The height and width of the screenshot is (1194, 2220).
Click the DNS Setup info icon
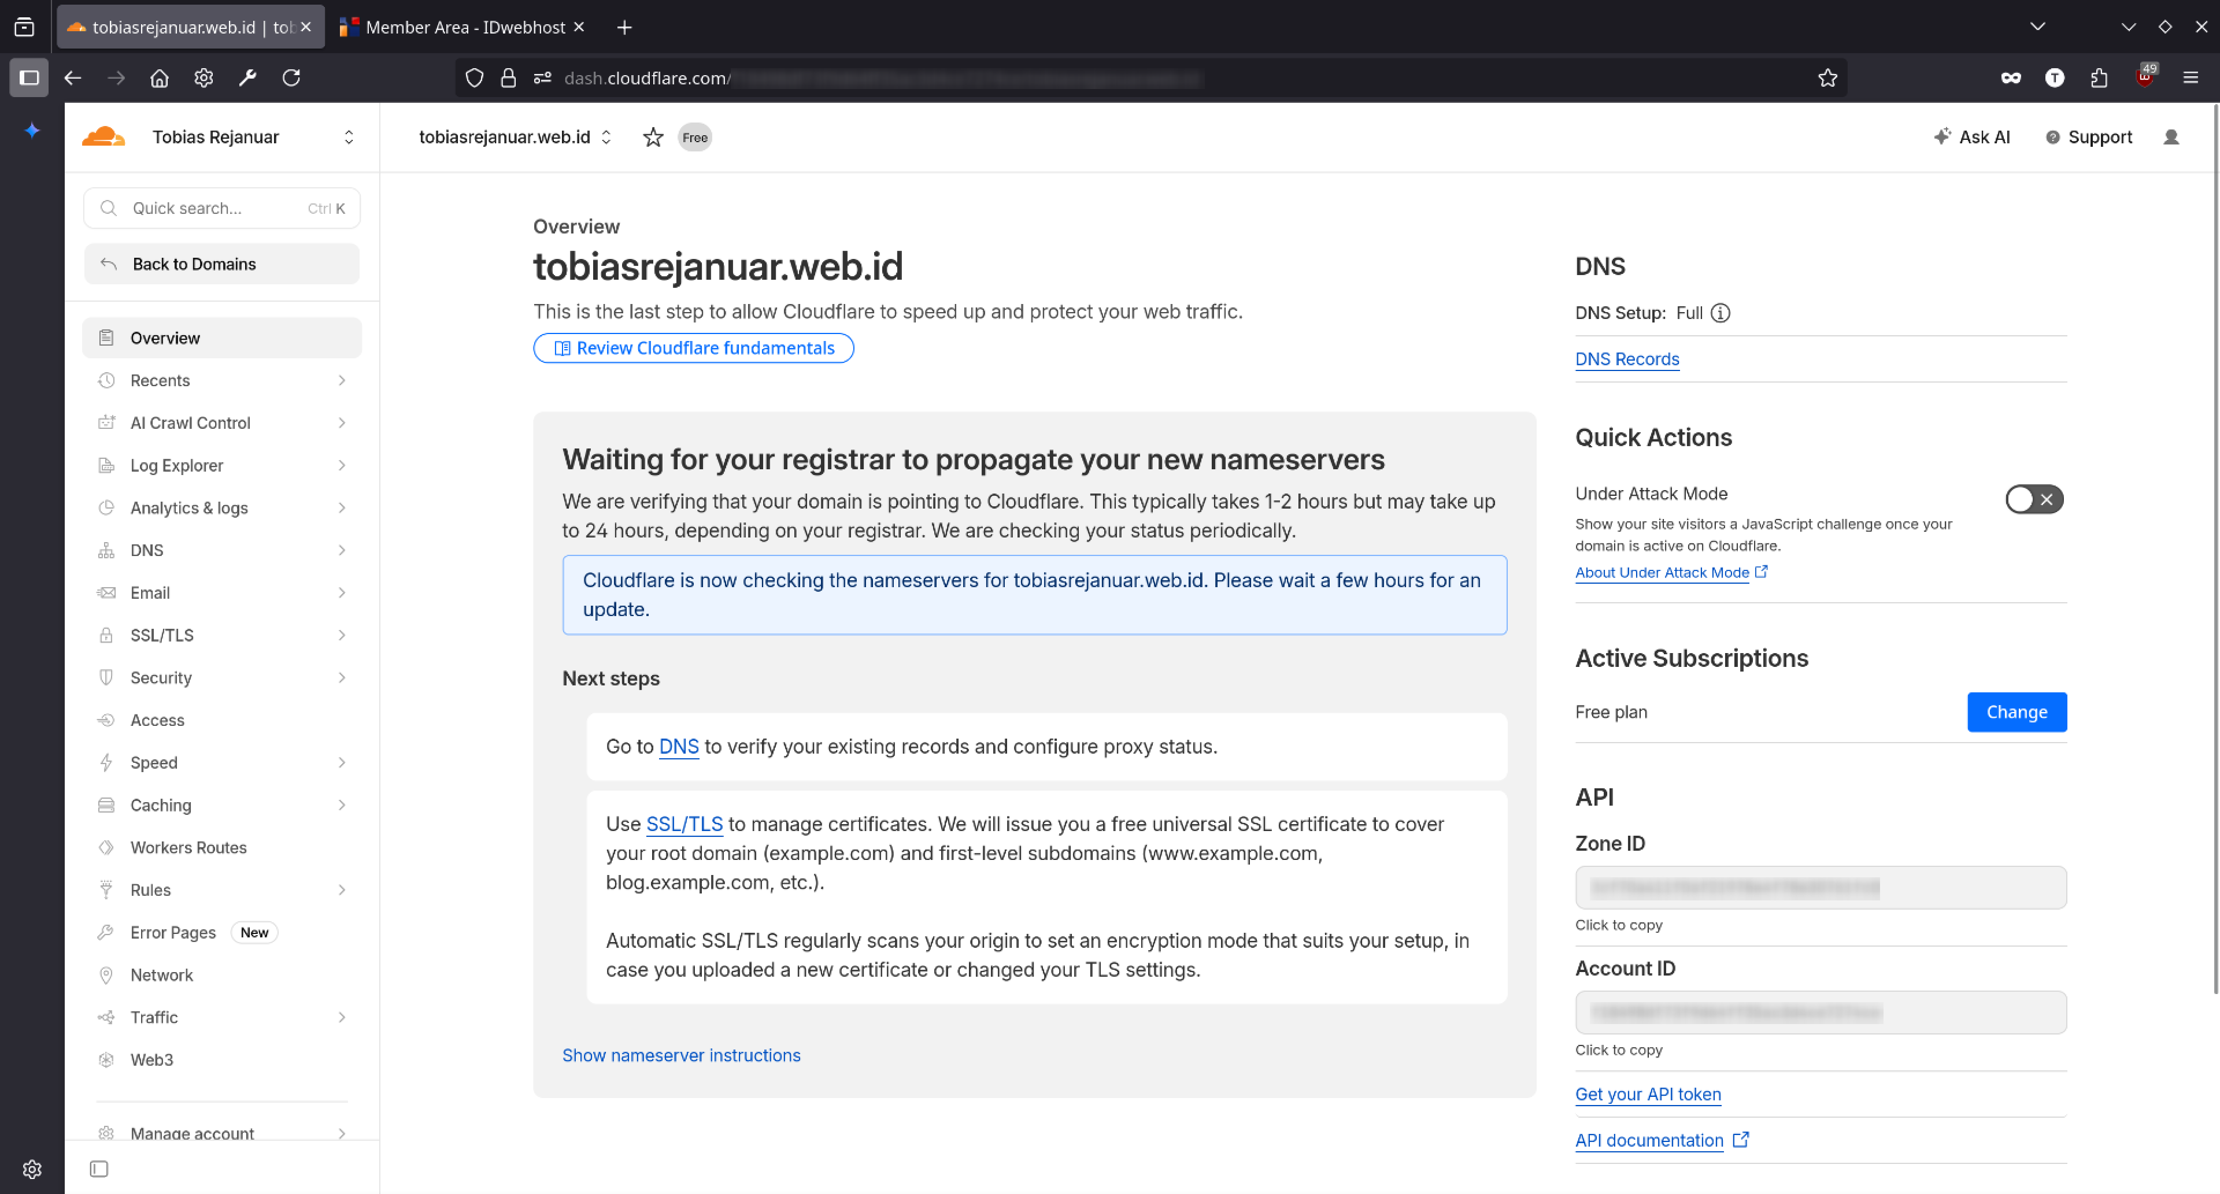pyautogui.click(x=1720, y=313)
